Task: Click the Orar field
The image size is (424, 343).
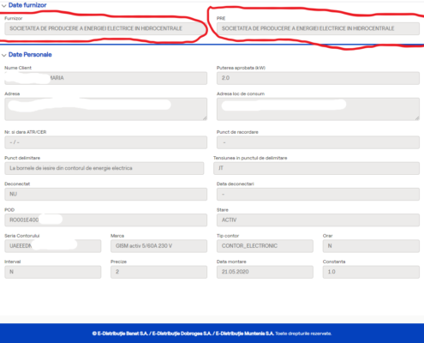Action: click(371, 246)
